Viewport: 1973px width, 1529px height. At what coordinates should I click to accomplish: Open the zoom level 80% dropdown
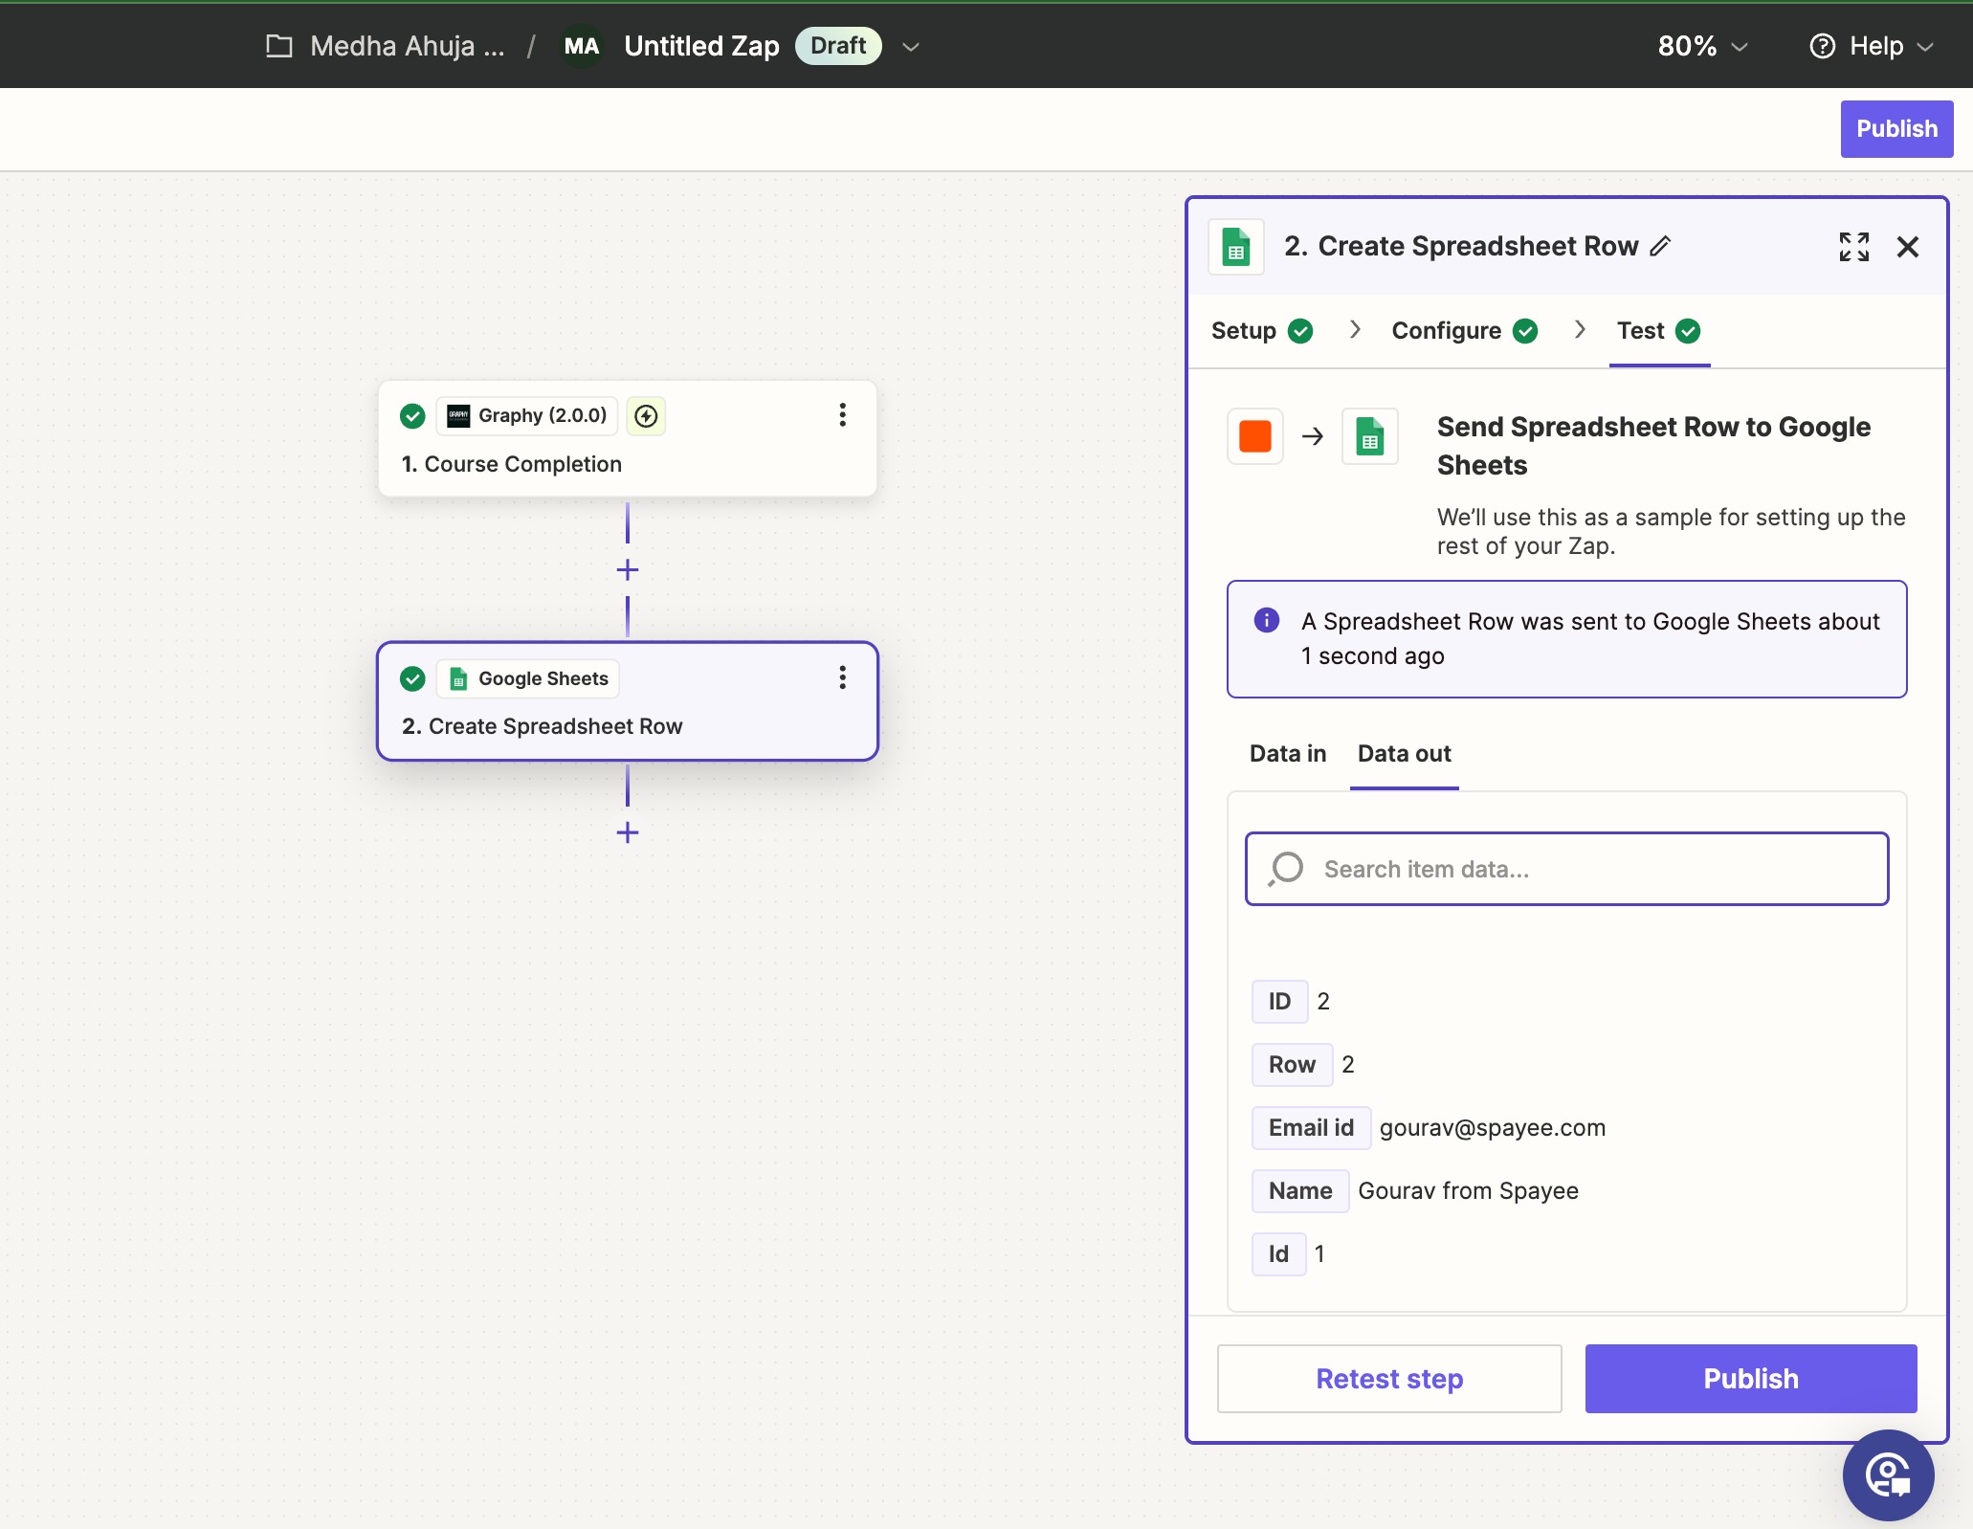tap(1702, 46)
